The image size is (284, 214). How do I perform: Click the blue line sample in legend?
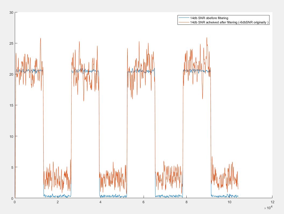pyautogui.click(x=184, y=18)
